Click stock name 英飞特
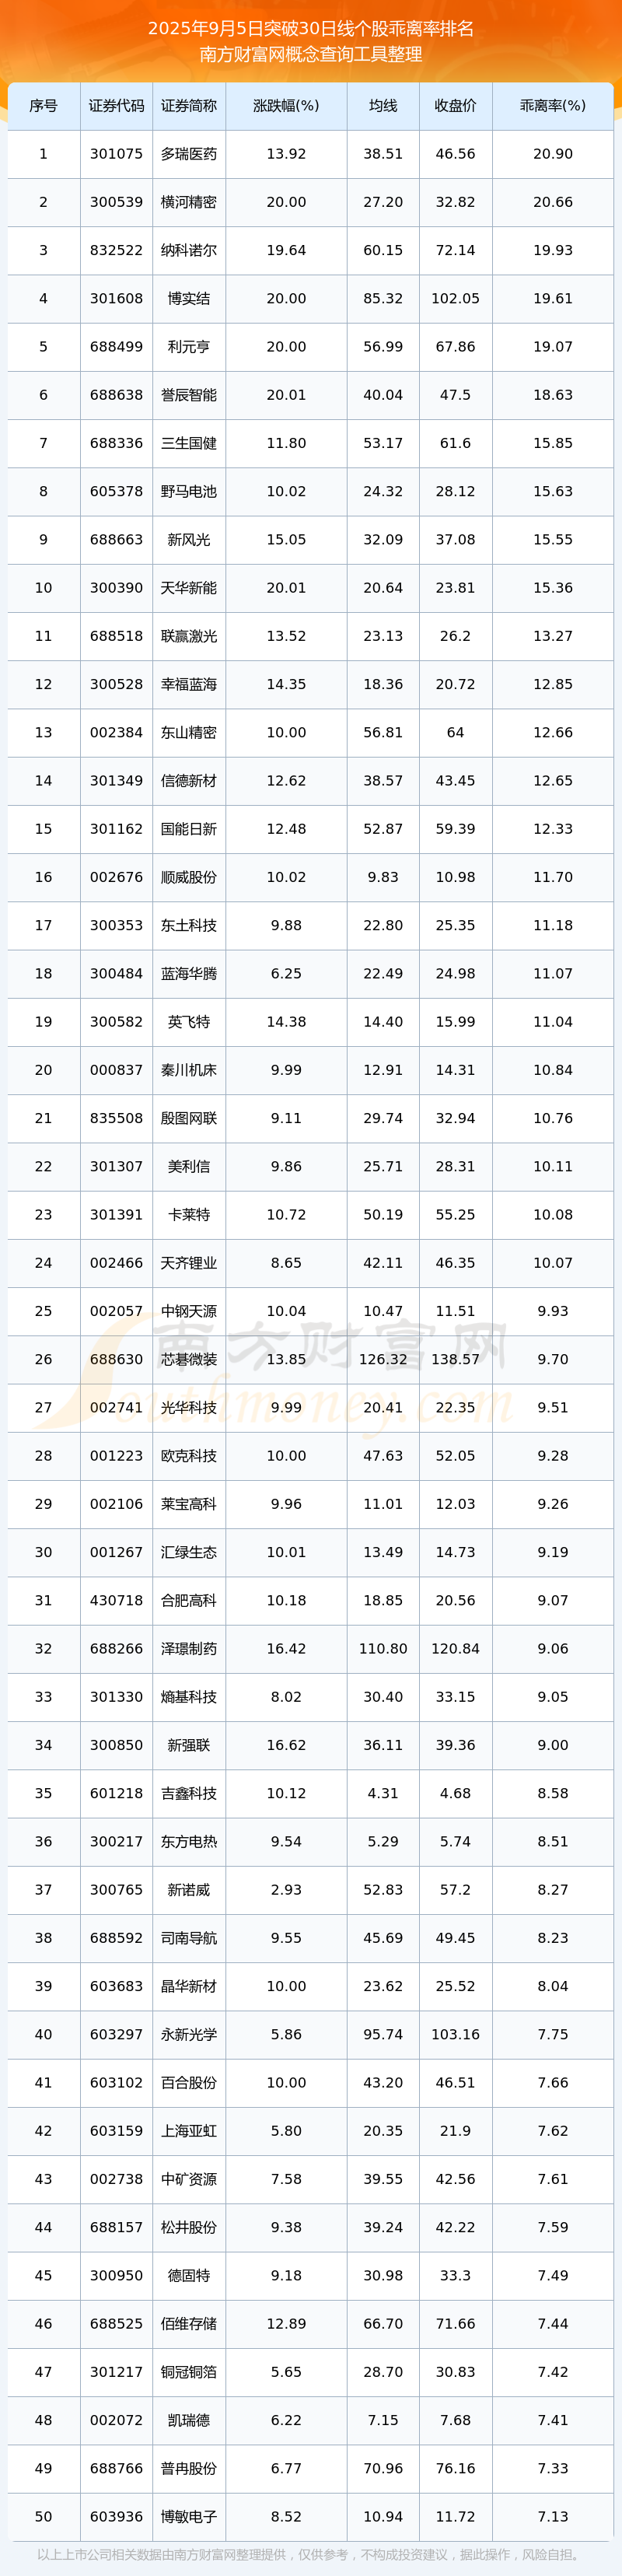 coord(189,1022)
